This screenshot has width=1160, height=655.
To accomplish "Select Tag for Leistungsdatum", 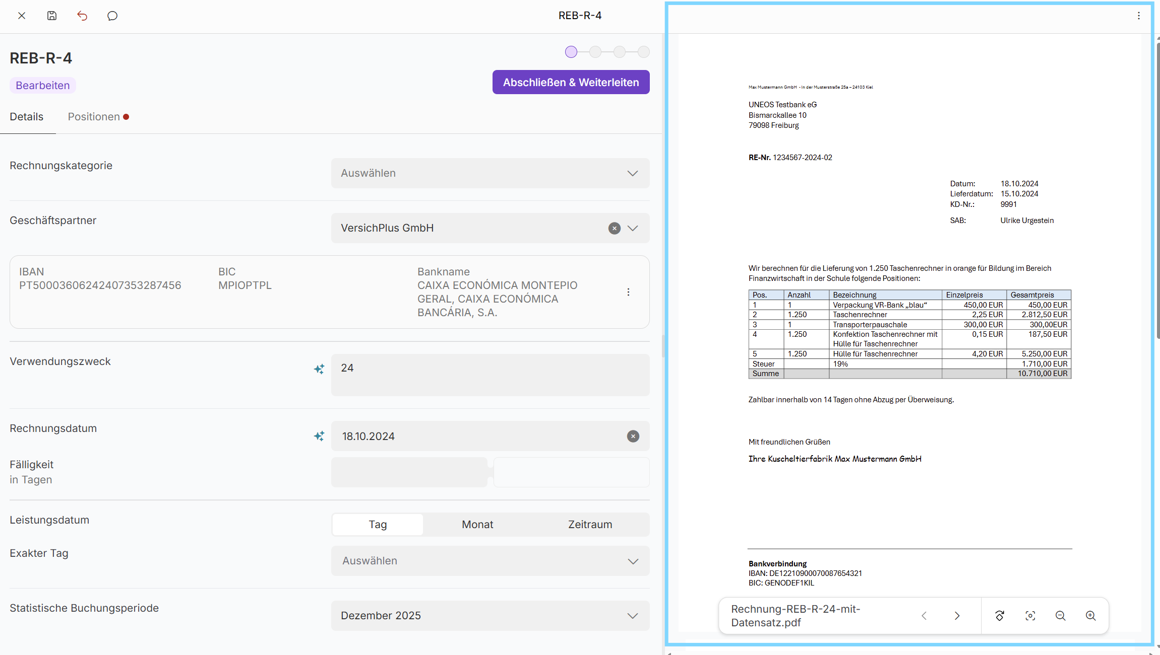I will tap(378, 524).
